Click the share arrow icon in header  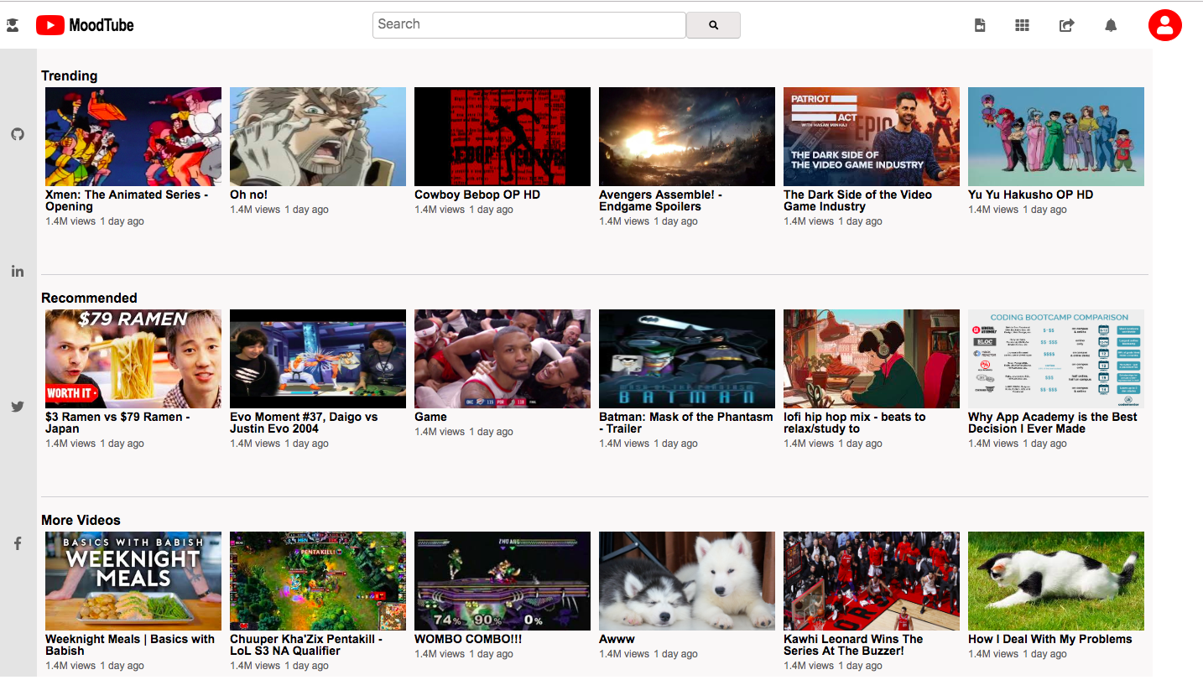tap(1066, 26)
